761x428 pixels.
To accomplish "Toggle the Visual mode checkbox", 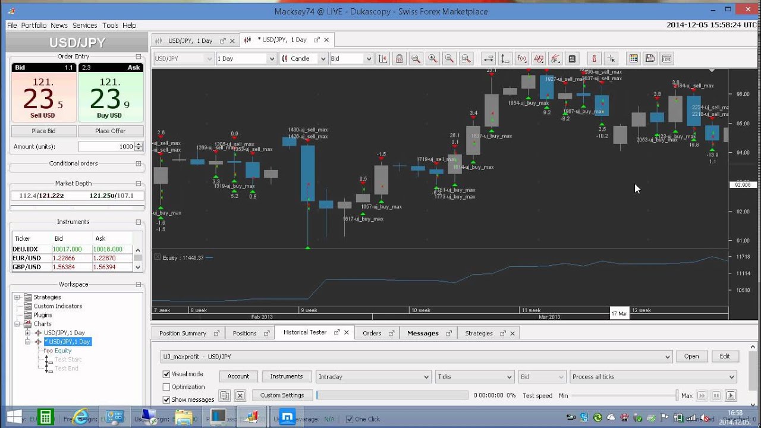I will coord(166,374).
